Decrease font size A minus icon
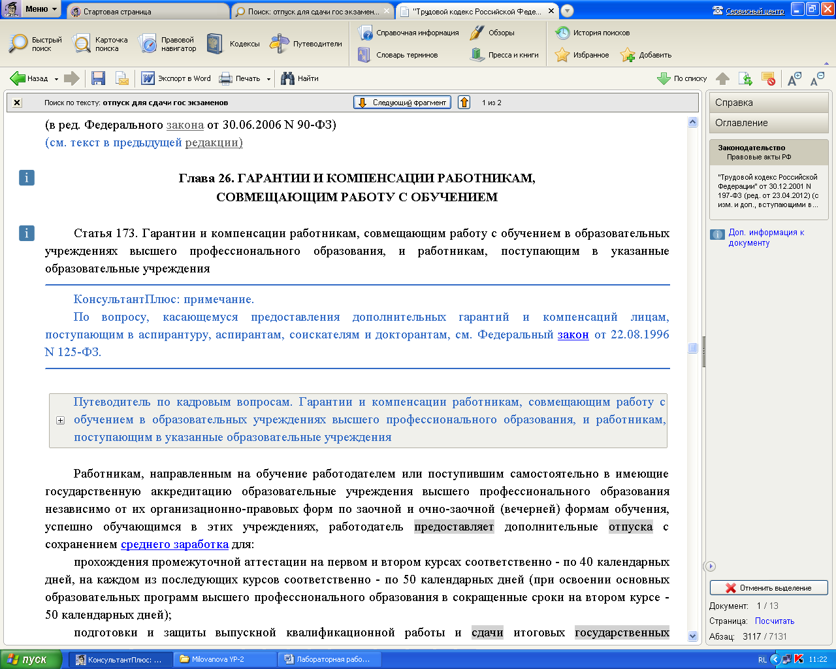The width and height of the screenshot is (836, 669). coord(817,78)
